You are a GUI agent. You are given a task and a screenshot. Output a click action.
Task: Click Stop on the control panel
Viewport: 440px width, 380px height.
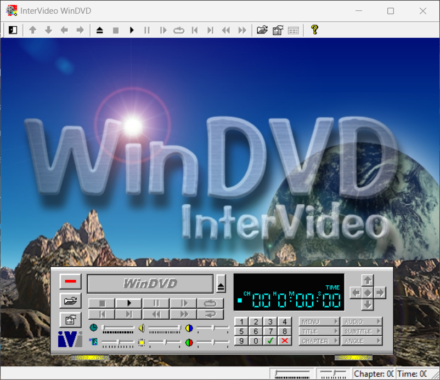(x=102, y=303)
